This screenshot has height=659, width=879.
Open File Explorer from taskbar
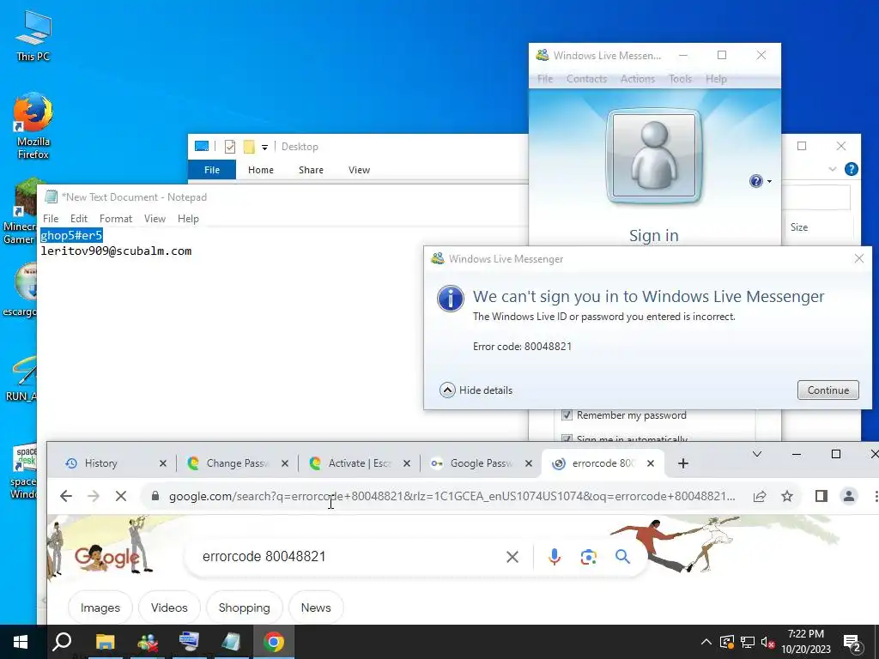click(x=105, y=642)
